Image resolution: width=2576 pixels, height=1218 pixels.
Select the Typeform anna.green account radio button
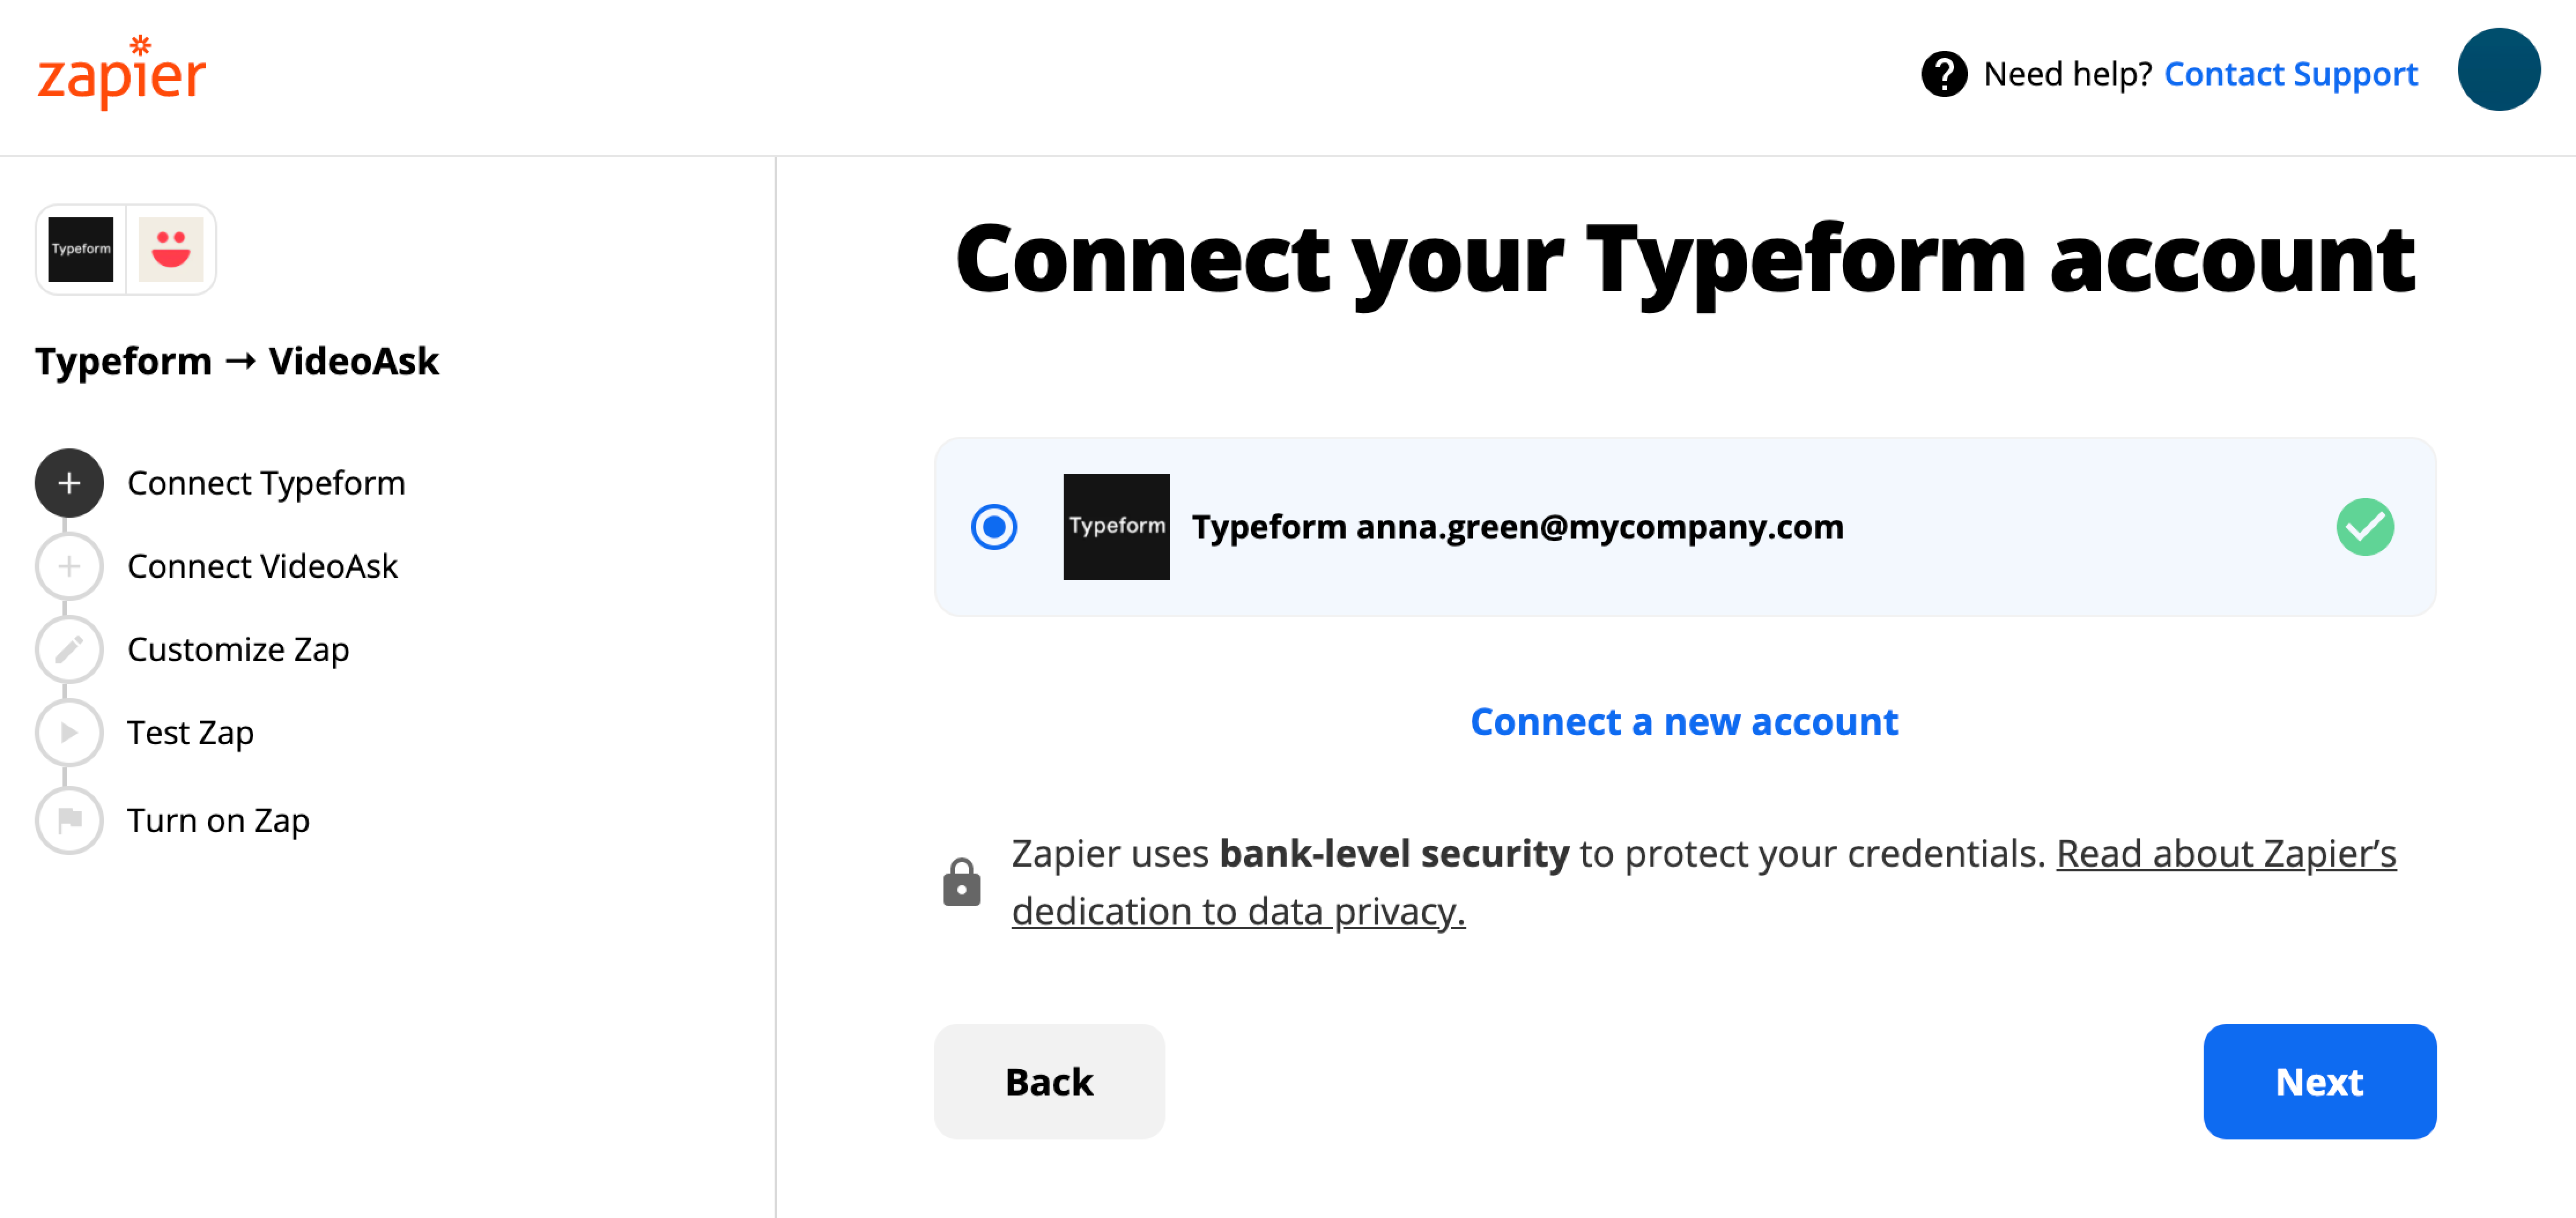[x=993, y=526]
